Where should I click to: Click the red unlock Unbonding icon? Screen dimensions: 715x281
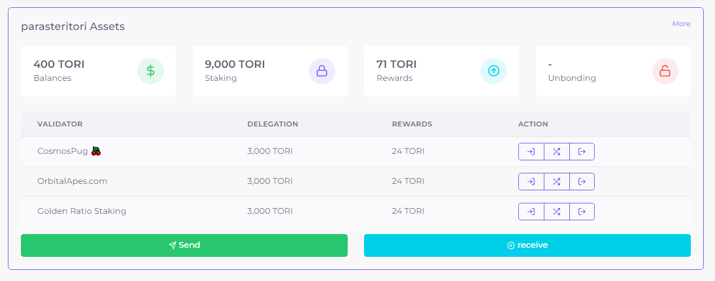click(x=665, y=71)
